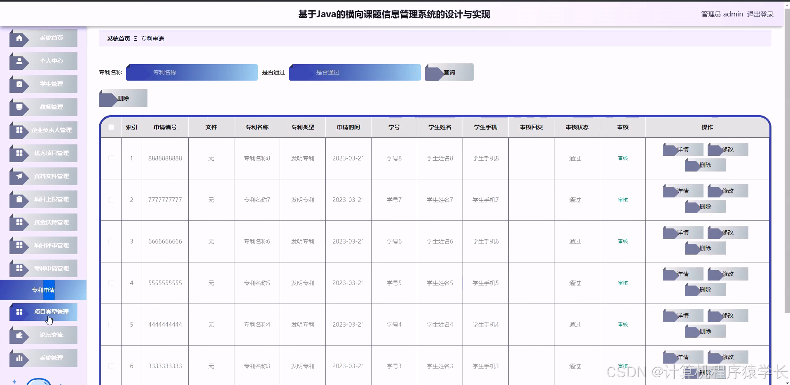Open 详情 for 专利名称6 row
This screenshot has width=790, height=385.
coord(683,232)
